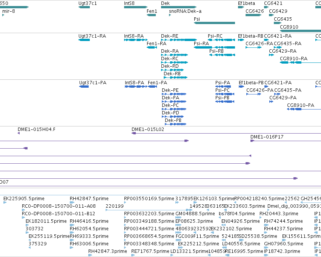The height and width of the screenshot is (257, 321).
Task: Click the CG6426-PA protein label
Action: [x=260, y=90]
